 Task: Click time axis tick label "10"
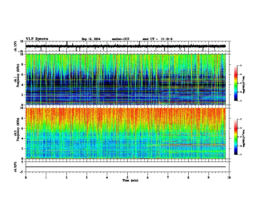pyautogui.click(x=229, y=178)
